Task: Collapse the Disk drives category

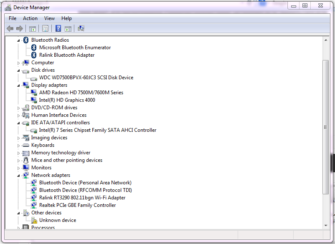Action: pos(18,70)
